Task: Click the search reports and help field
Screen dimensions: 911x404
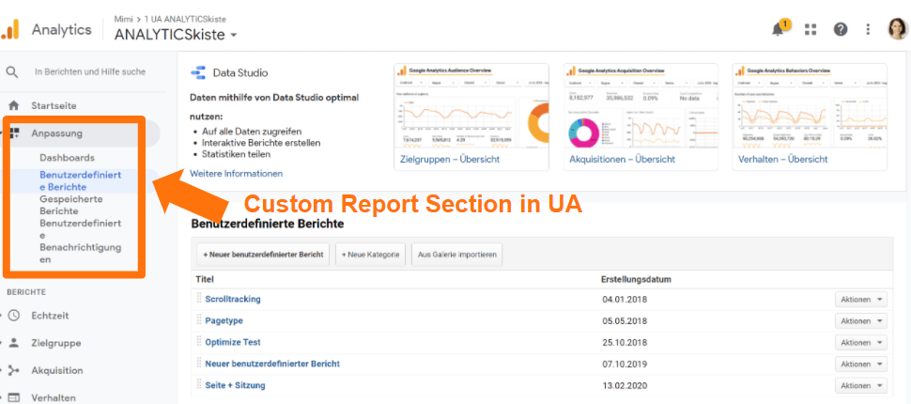Action: click(90, 72)
